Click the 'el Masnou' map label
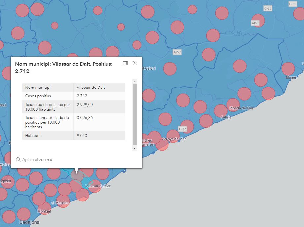304x227 pixels. tap(60, 203)
